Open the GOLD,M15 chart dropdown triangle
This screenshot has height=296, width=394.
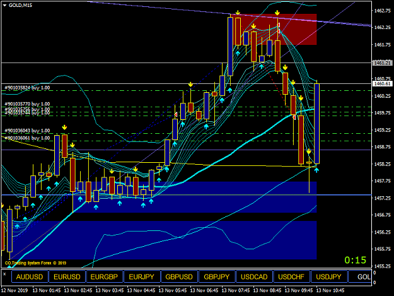click(x=4, y=5)
